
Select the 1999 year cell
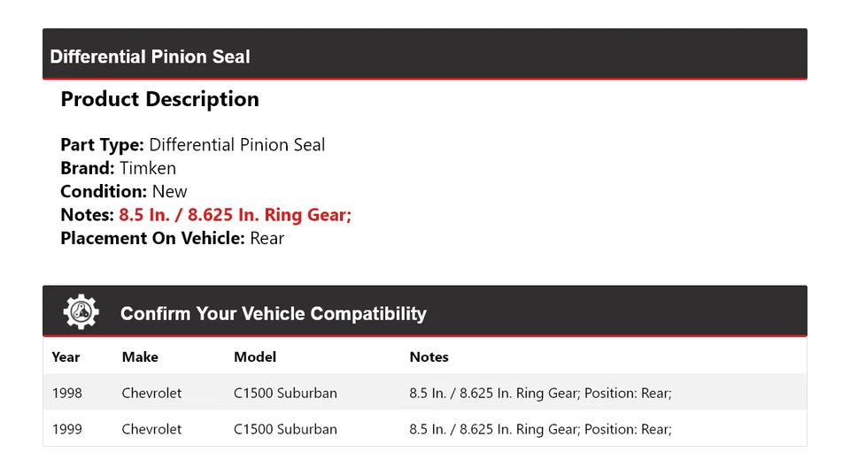coord(67,429)
